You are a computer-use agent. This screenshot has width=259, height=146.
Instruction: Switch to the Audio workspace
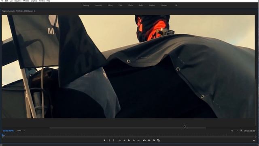pyautogui.click(x=141, y=5)
